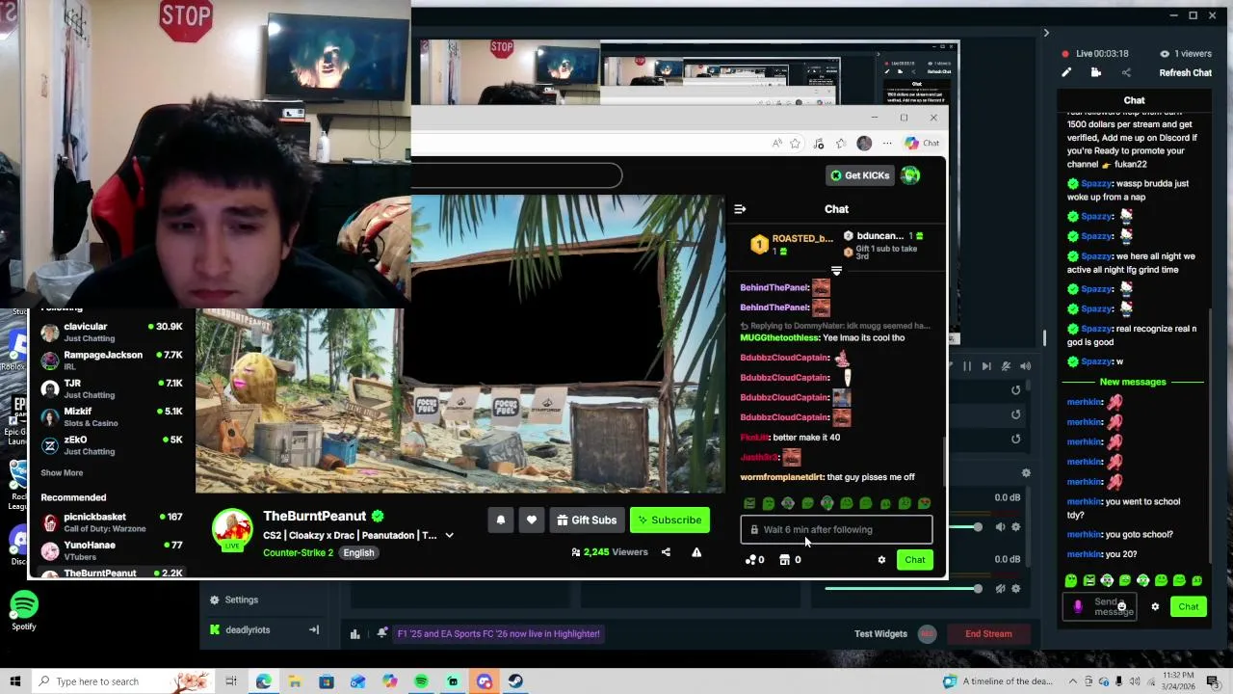1233x694 pixels.
Task: Open Settings in the streaming app sidebar
Action: coord(233,600)
